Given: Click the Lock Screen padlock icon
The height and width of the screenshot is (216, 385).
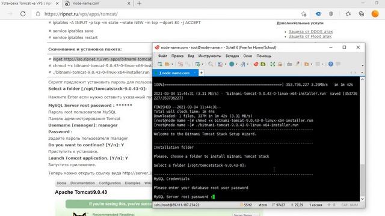Looking at the screenshot, I should tap(280, 64).
